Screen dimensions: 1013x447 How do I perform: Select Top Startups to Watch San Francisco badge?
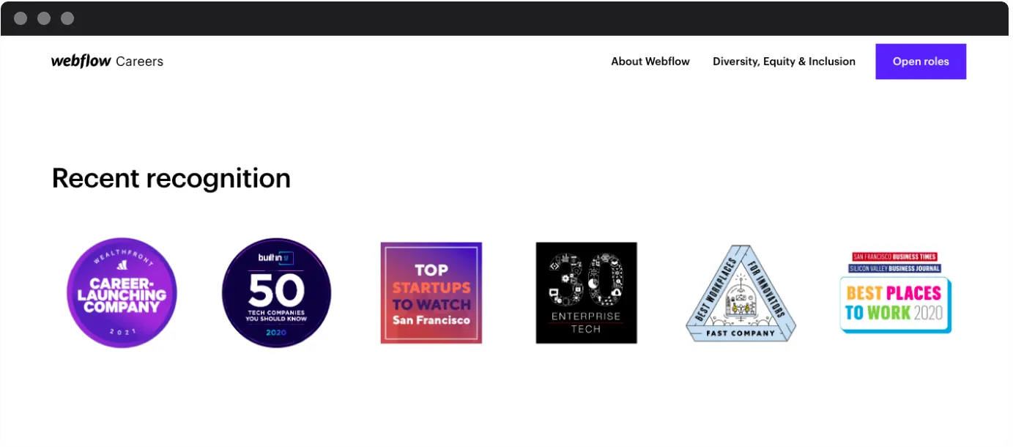click(431, 293)
